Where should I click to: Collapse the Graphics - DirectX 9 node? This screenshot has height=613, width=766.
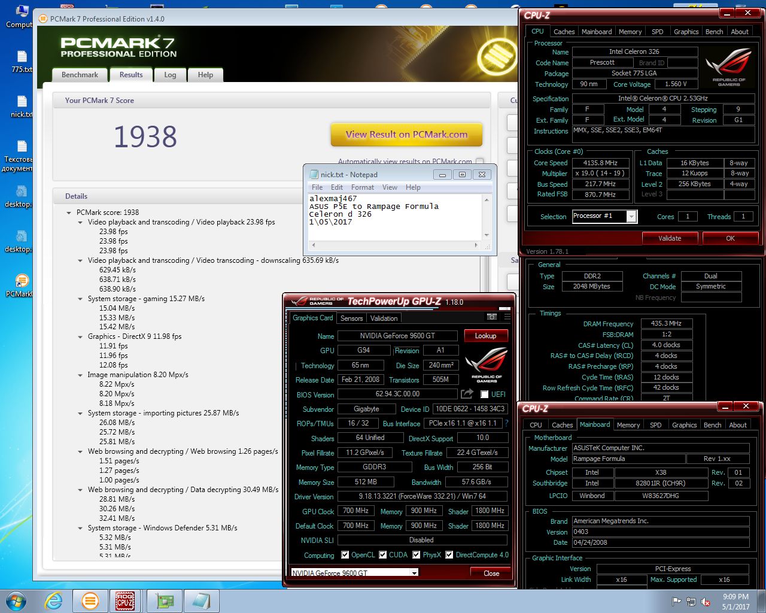click(x=80, y=336)
